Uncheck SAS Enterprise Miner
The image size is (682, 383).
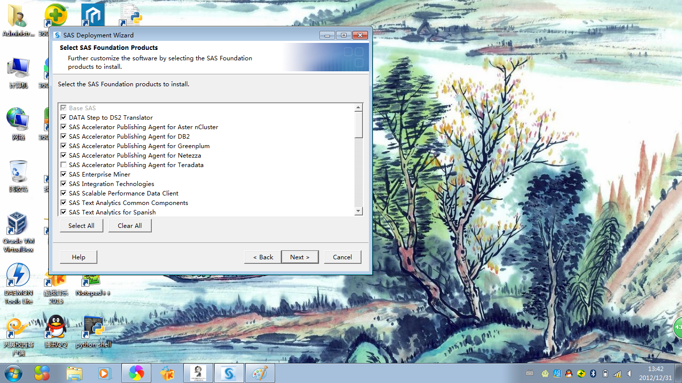pyautogui.click(x=63, y=175)
